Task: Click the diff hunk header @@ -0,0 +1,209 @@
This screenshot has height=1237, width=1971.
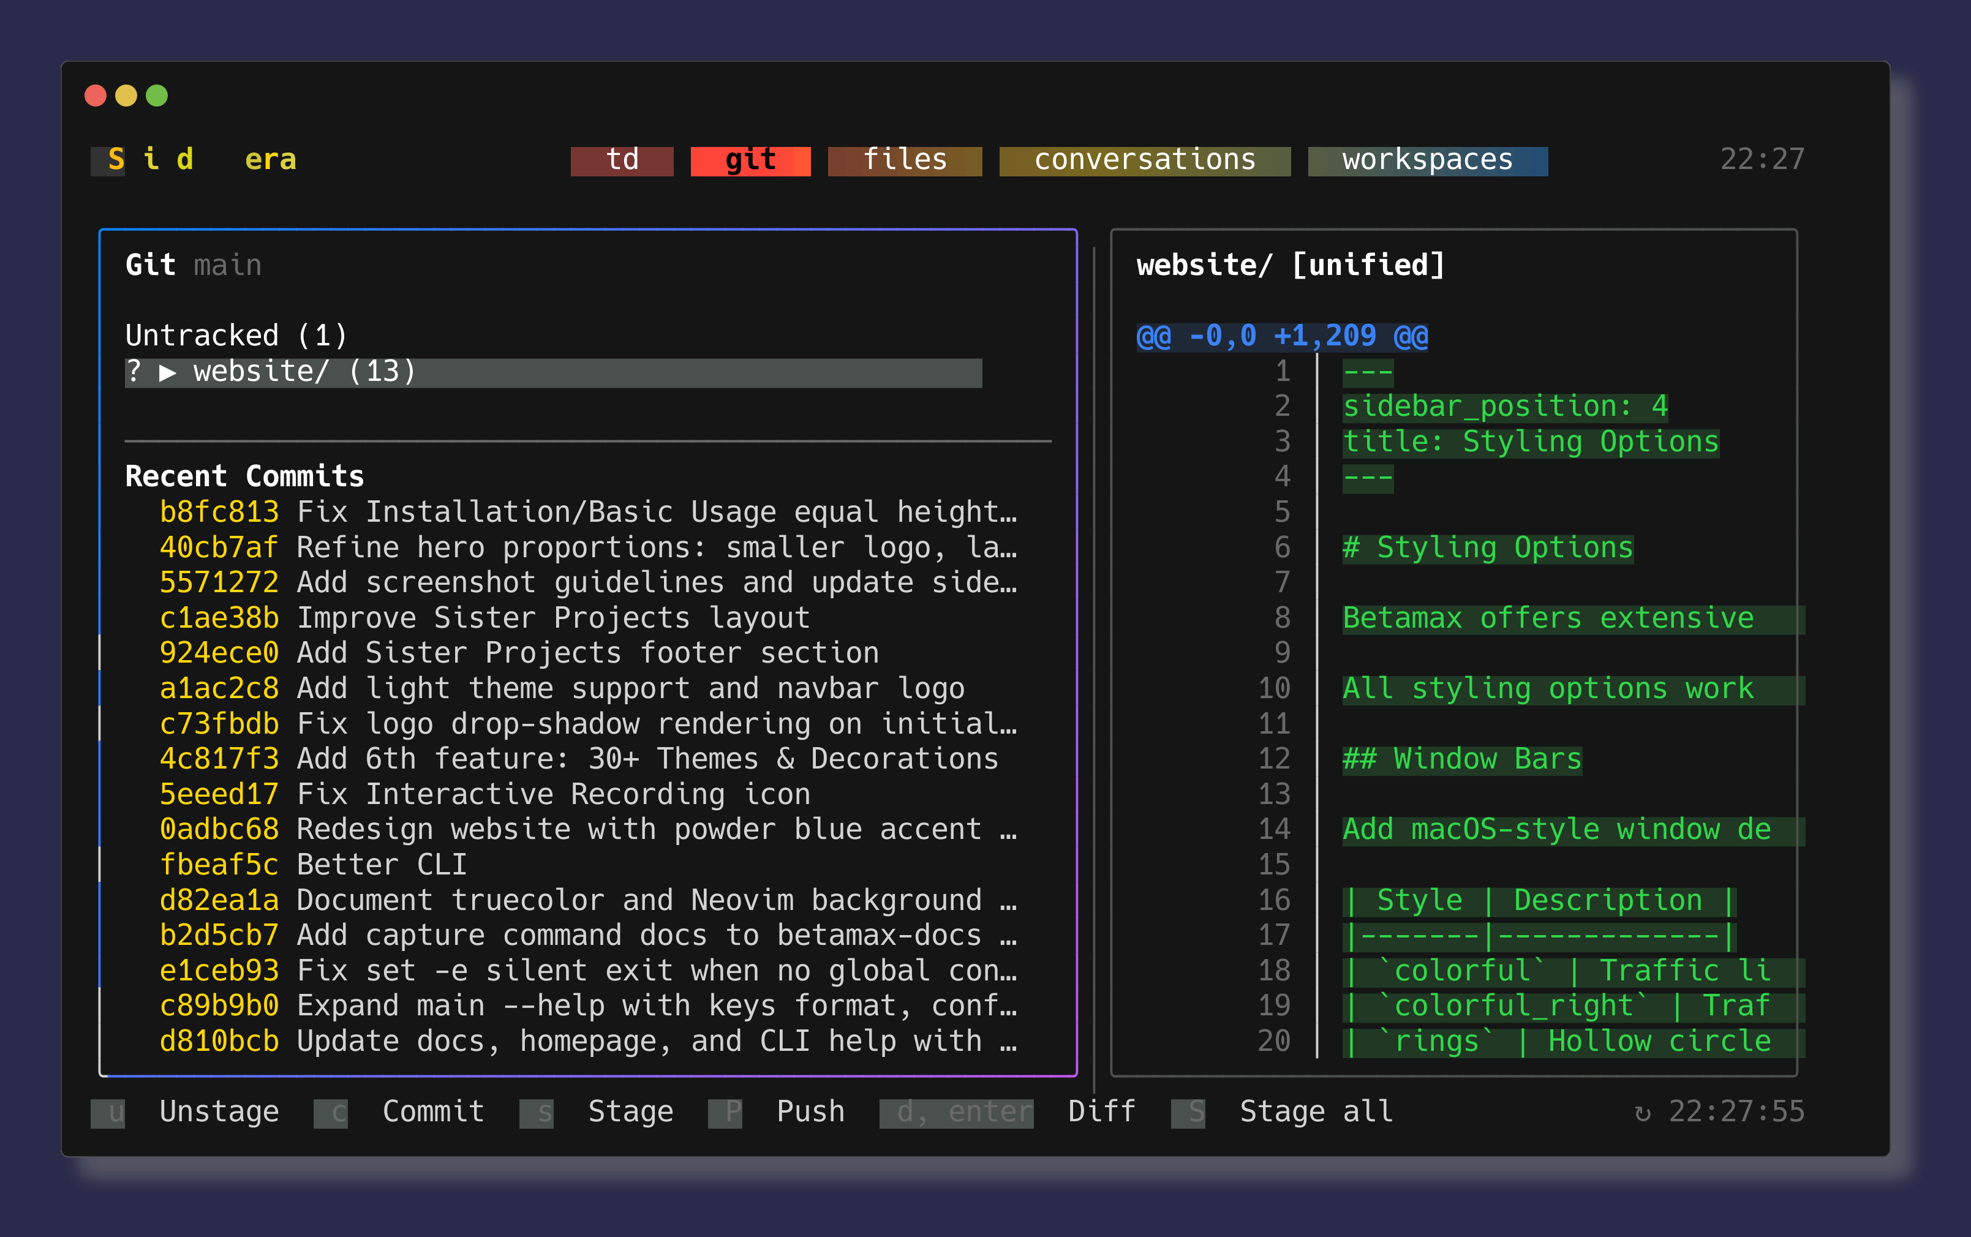Action: click(1282, 336)
